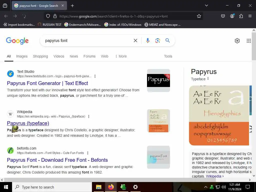Bookmark this page with the star

199,16
